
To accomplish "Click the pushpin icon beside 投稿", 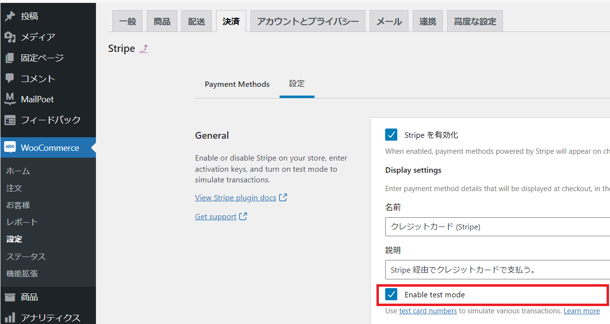I will pos(10,16).
